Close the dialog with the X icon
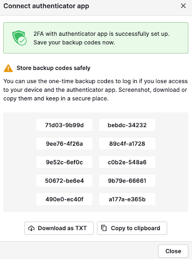This screenshot has width=192, height=259. pos(183,6)
